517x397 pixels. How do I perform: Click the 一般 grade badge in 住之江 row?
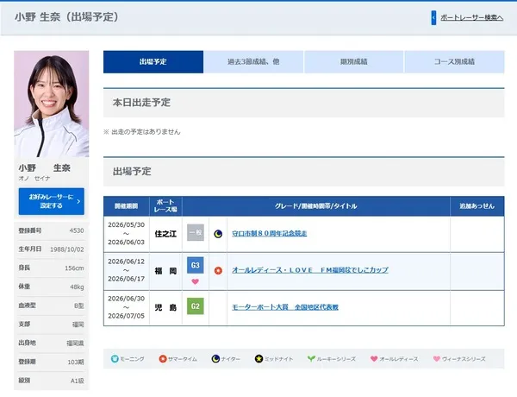196,232
